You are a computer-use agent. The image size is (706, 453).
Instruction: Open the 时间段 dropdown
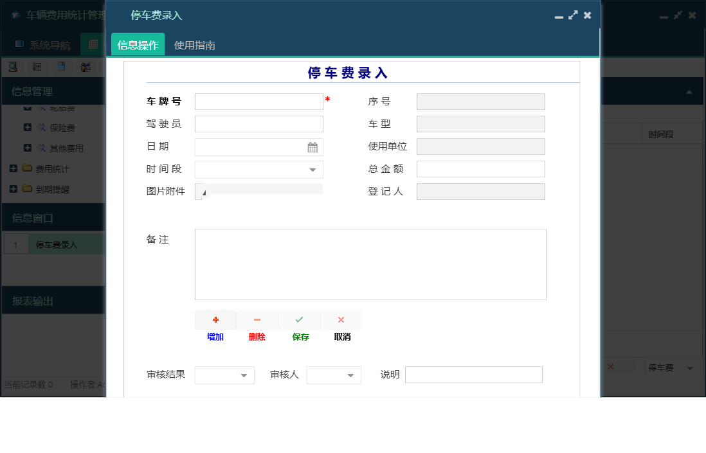tap(313, 169)
